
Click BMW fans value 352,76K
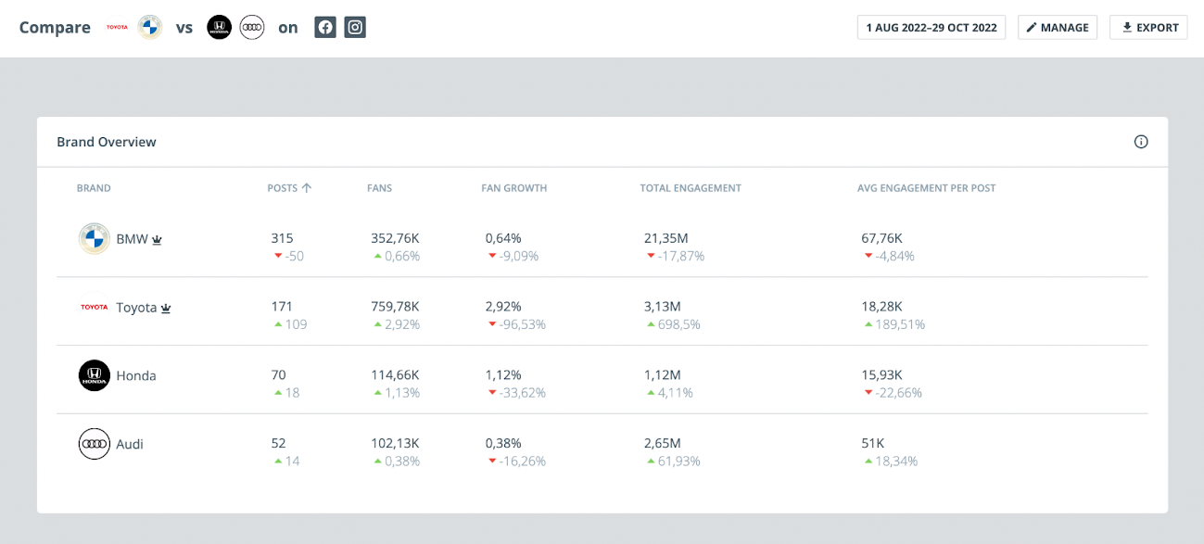[x=395, y=238]
